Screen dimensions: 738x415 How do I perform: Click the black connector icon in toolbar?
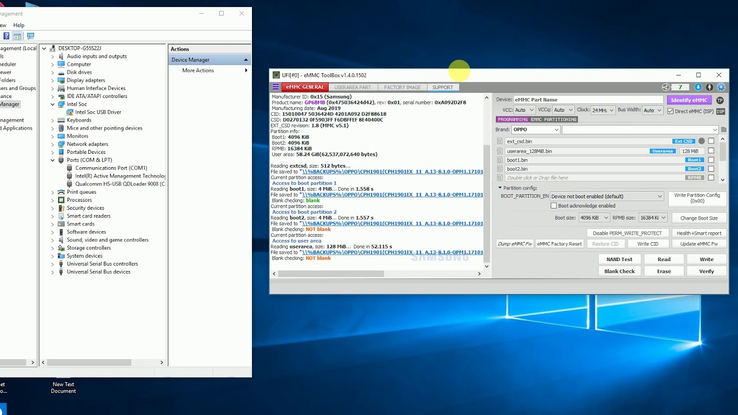click(710, 87)
